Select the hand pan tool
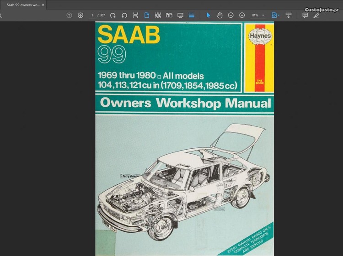Screen dimensions: 343x256 coord(220,15)
